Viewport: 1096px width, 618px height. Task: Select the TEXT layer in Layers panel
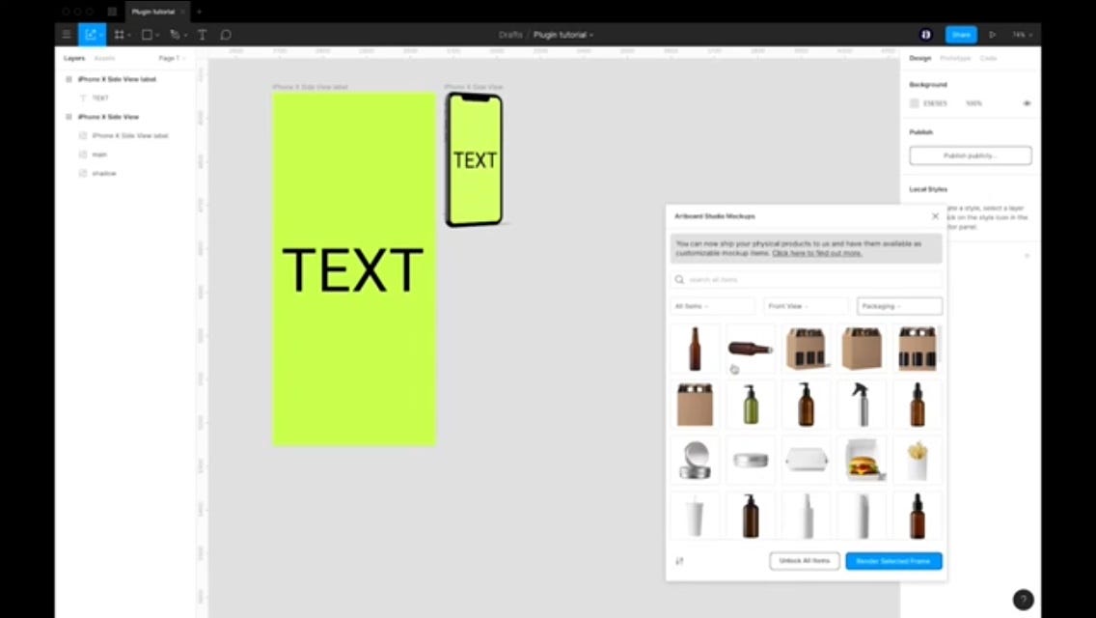coord(100,98)
